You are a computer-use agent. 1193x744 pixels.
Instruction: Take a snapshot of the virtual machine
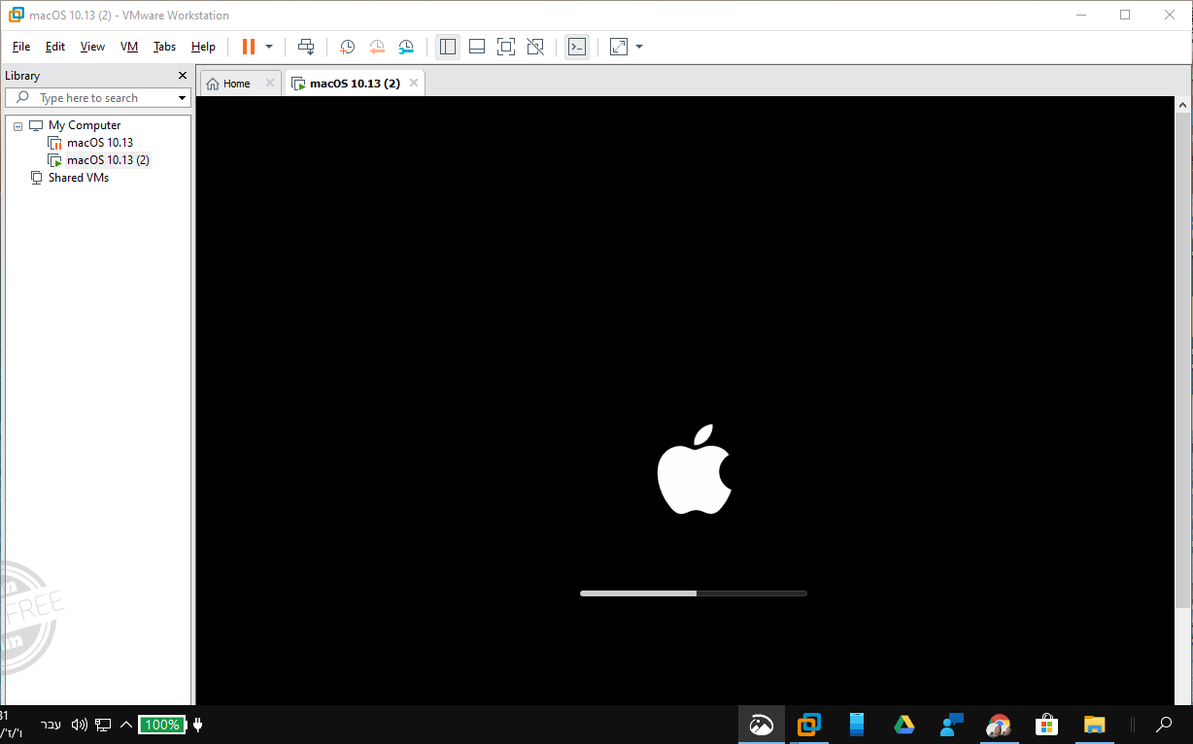[347, 47]
